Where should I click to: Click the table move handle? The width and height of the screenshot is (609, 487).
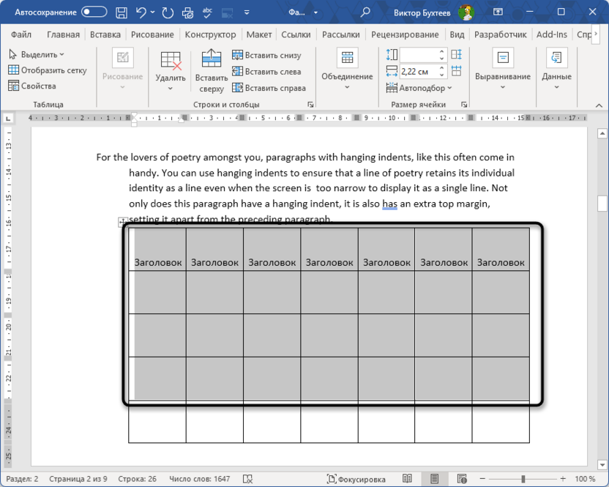122,222
